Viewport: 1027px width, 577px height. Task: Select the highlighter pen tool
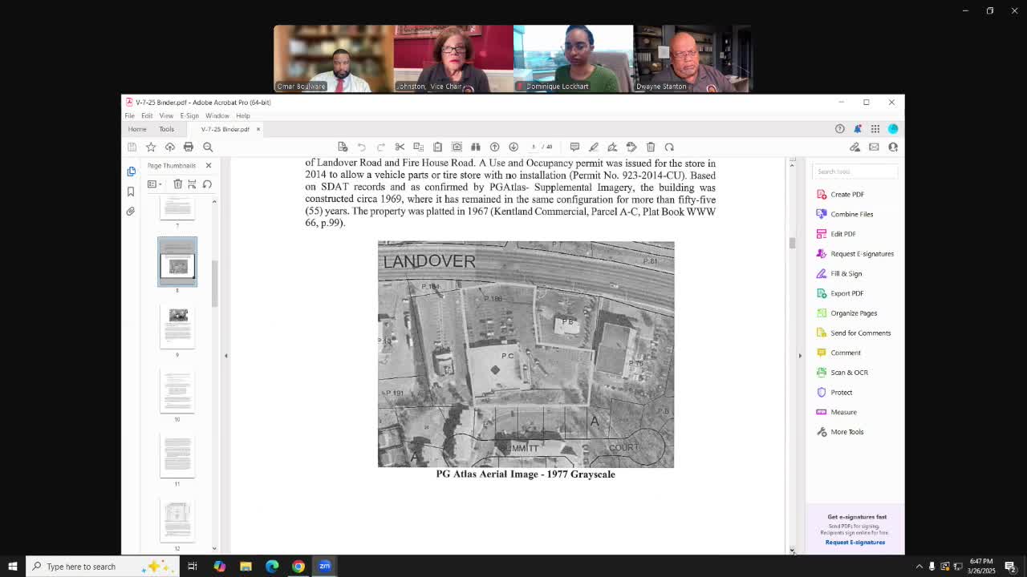594,147
